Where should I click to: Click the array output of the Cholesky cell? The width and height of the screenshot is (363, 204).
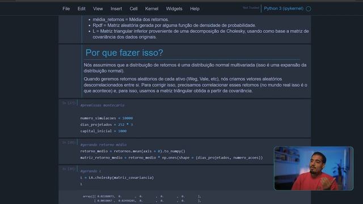[x=142, y=198]
